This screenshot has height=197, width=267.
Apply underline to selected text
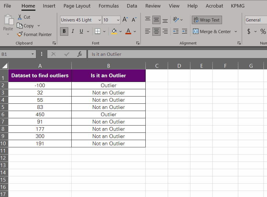tap(81, 31)
